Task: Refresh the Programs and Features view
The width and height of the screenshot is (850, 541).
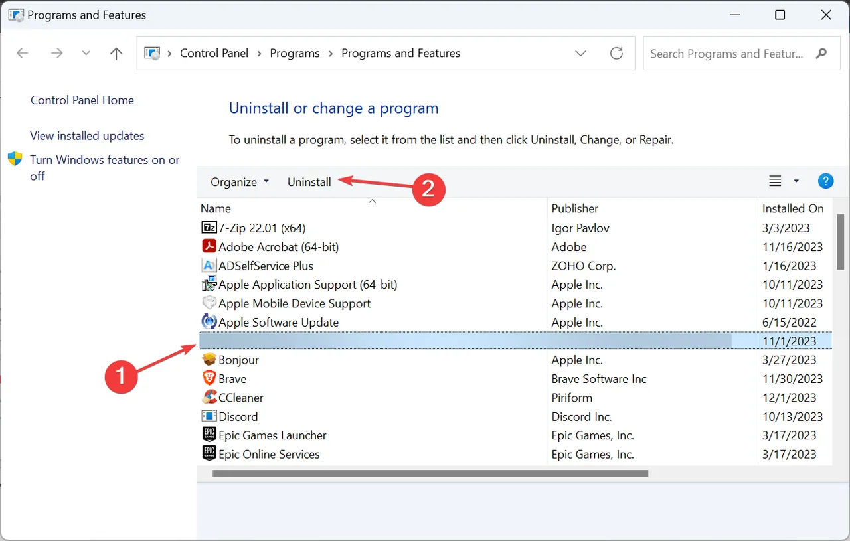Action: [617, 54]
